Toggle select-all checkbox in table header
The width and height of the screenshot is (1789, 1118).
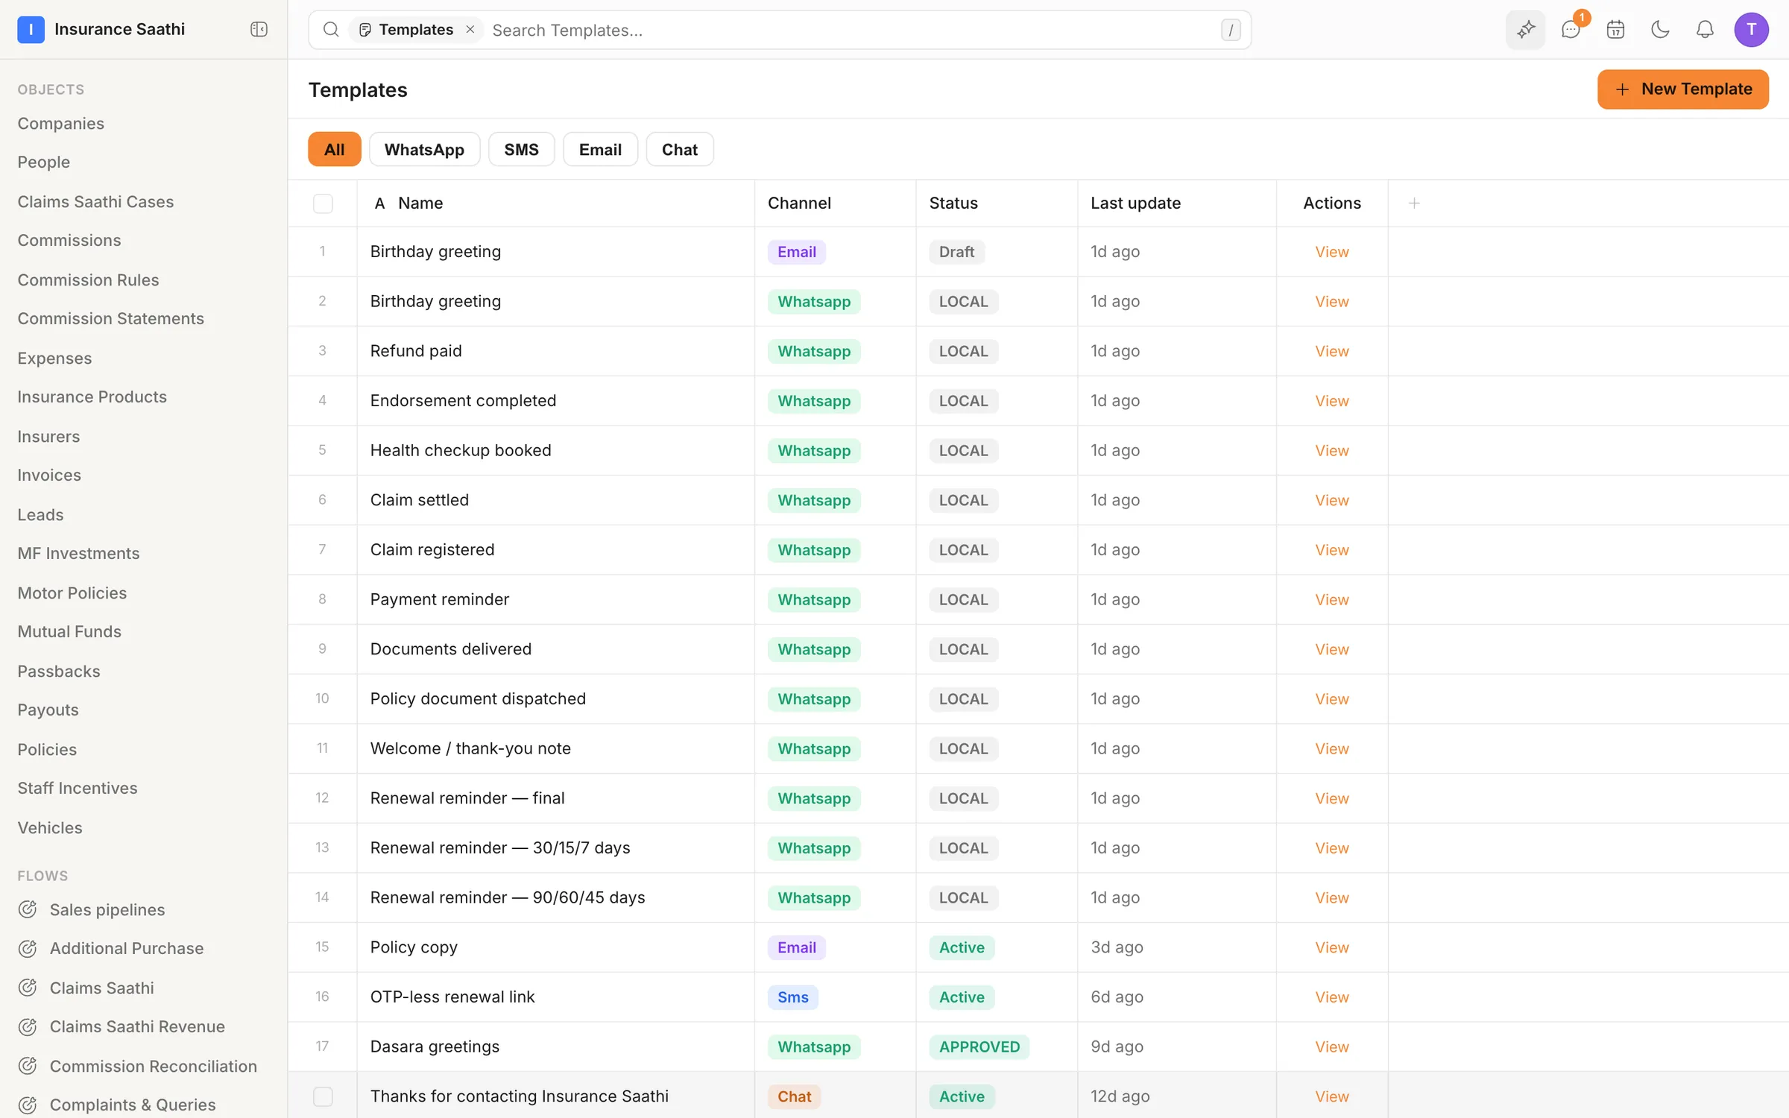pyautogui.click(x=323, y=203)
